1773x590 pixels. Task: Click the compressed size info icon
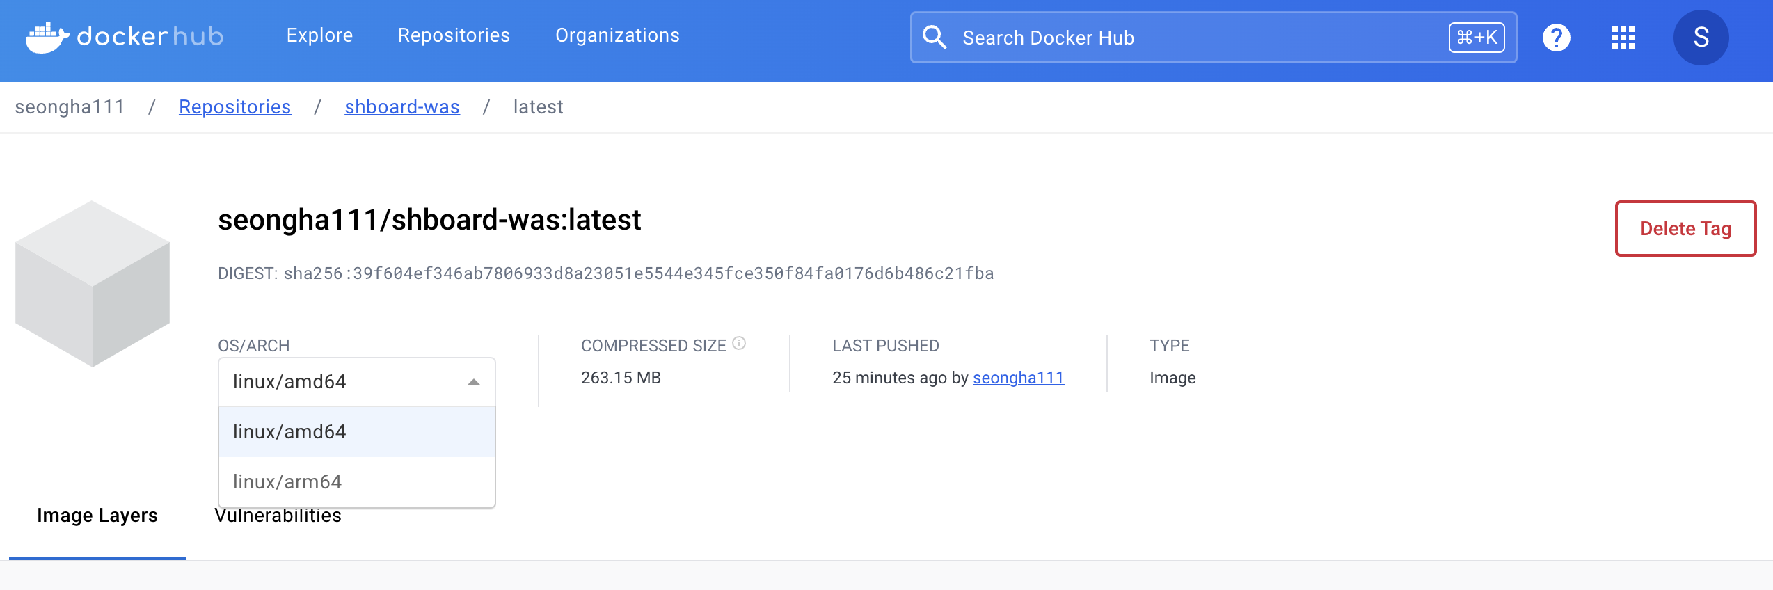point(739,343)
